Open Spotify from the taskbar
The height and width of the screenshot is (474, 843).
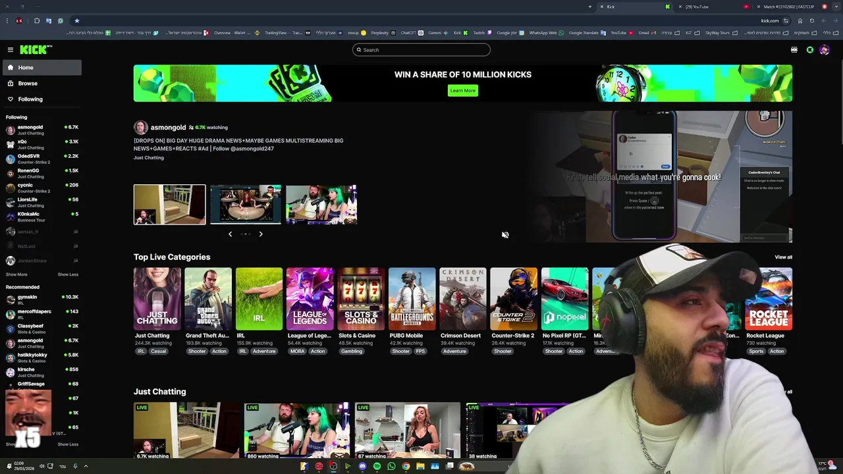pyautogui.click(x=377, y=466)
